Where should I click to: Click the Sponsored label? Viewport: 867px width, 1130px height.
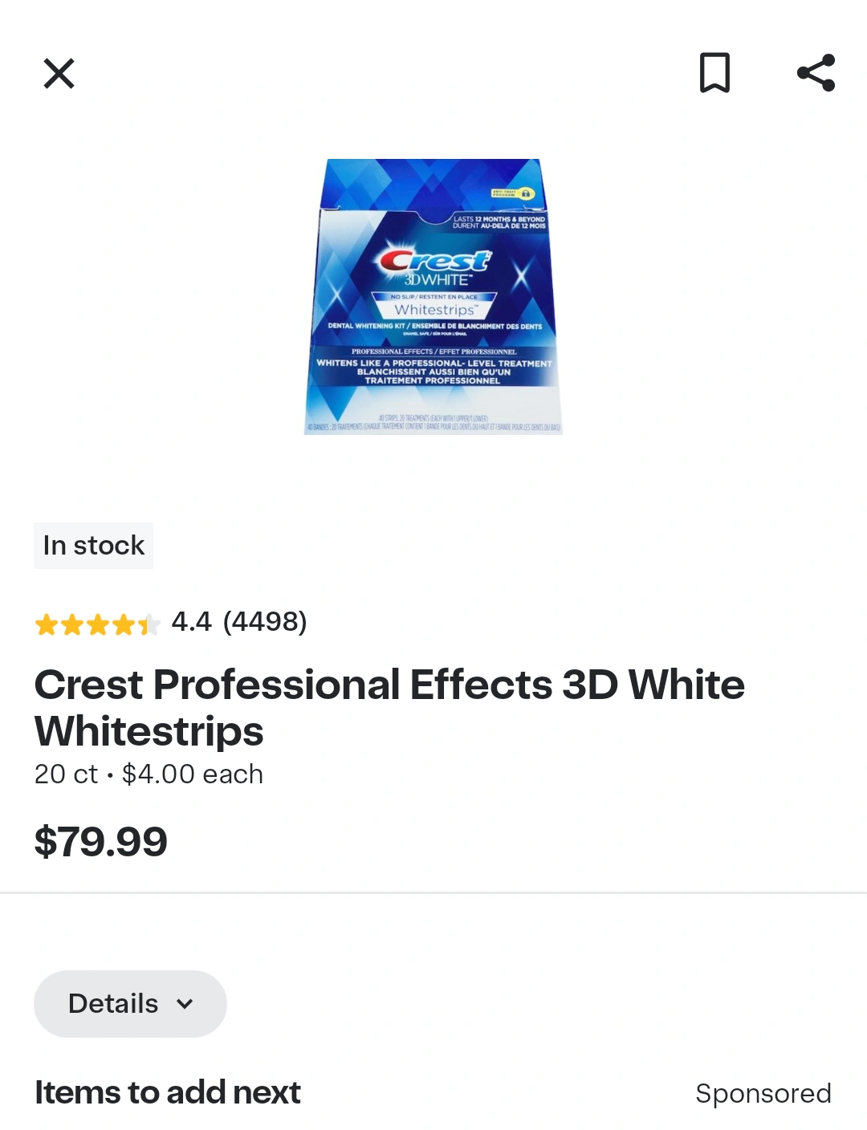coord(763,1094)
